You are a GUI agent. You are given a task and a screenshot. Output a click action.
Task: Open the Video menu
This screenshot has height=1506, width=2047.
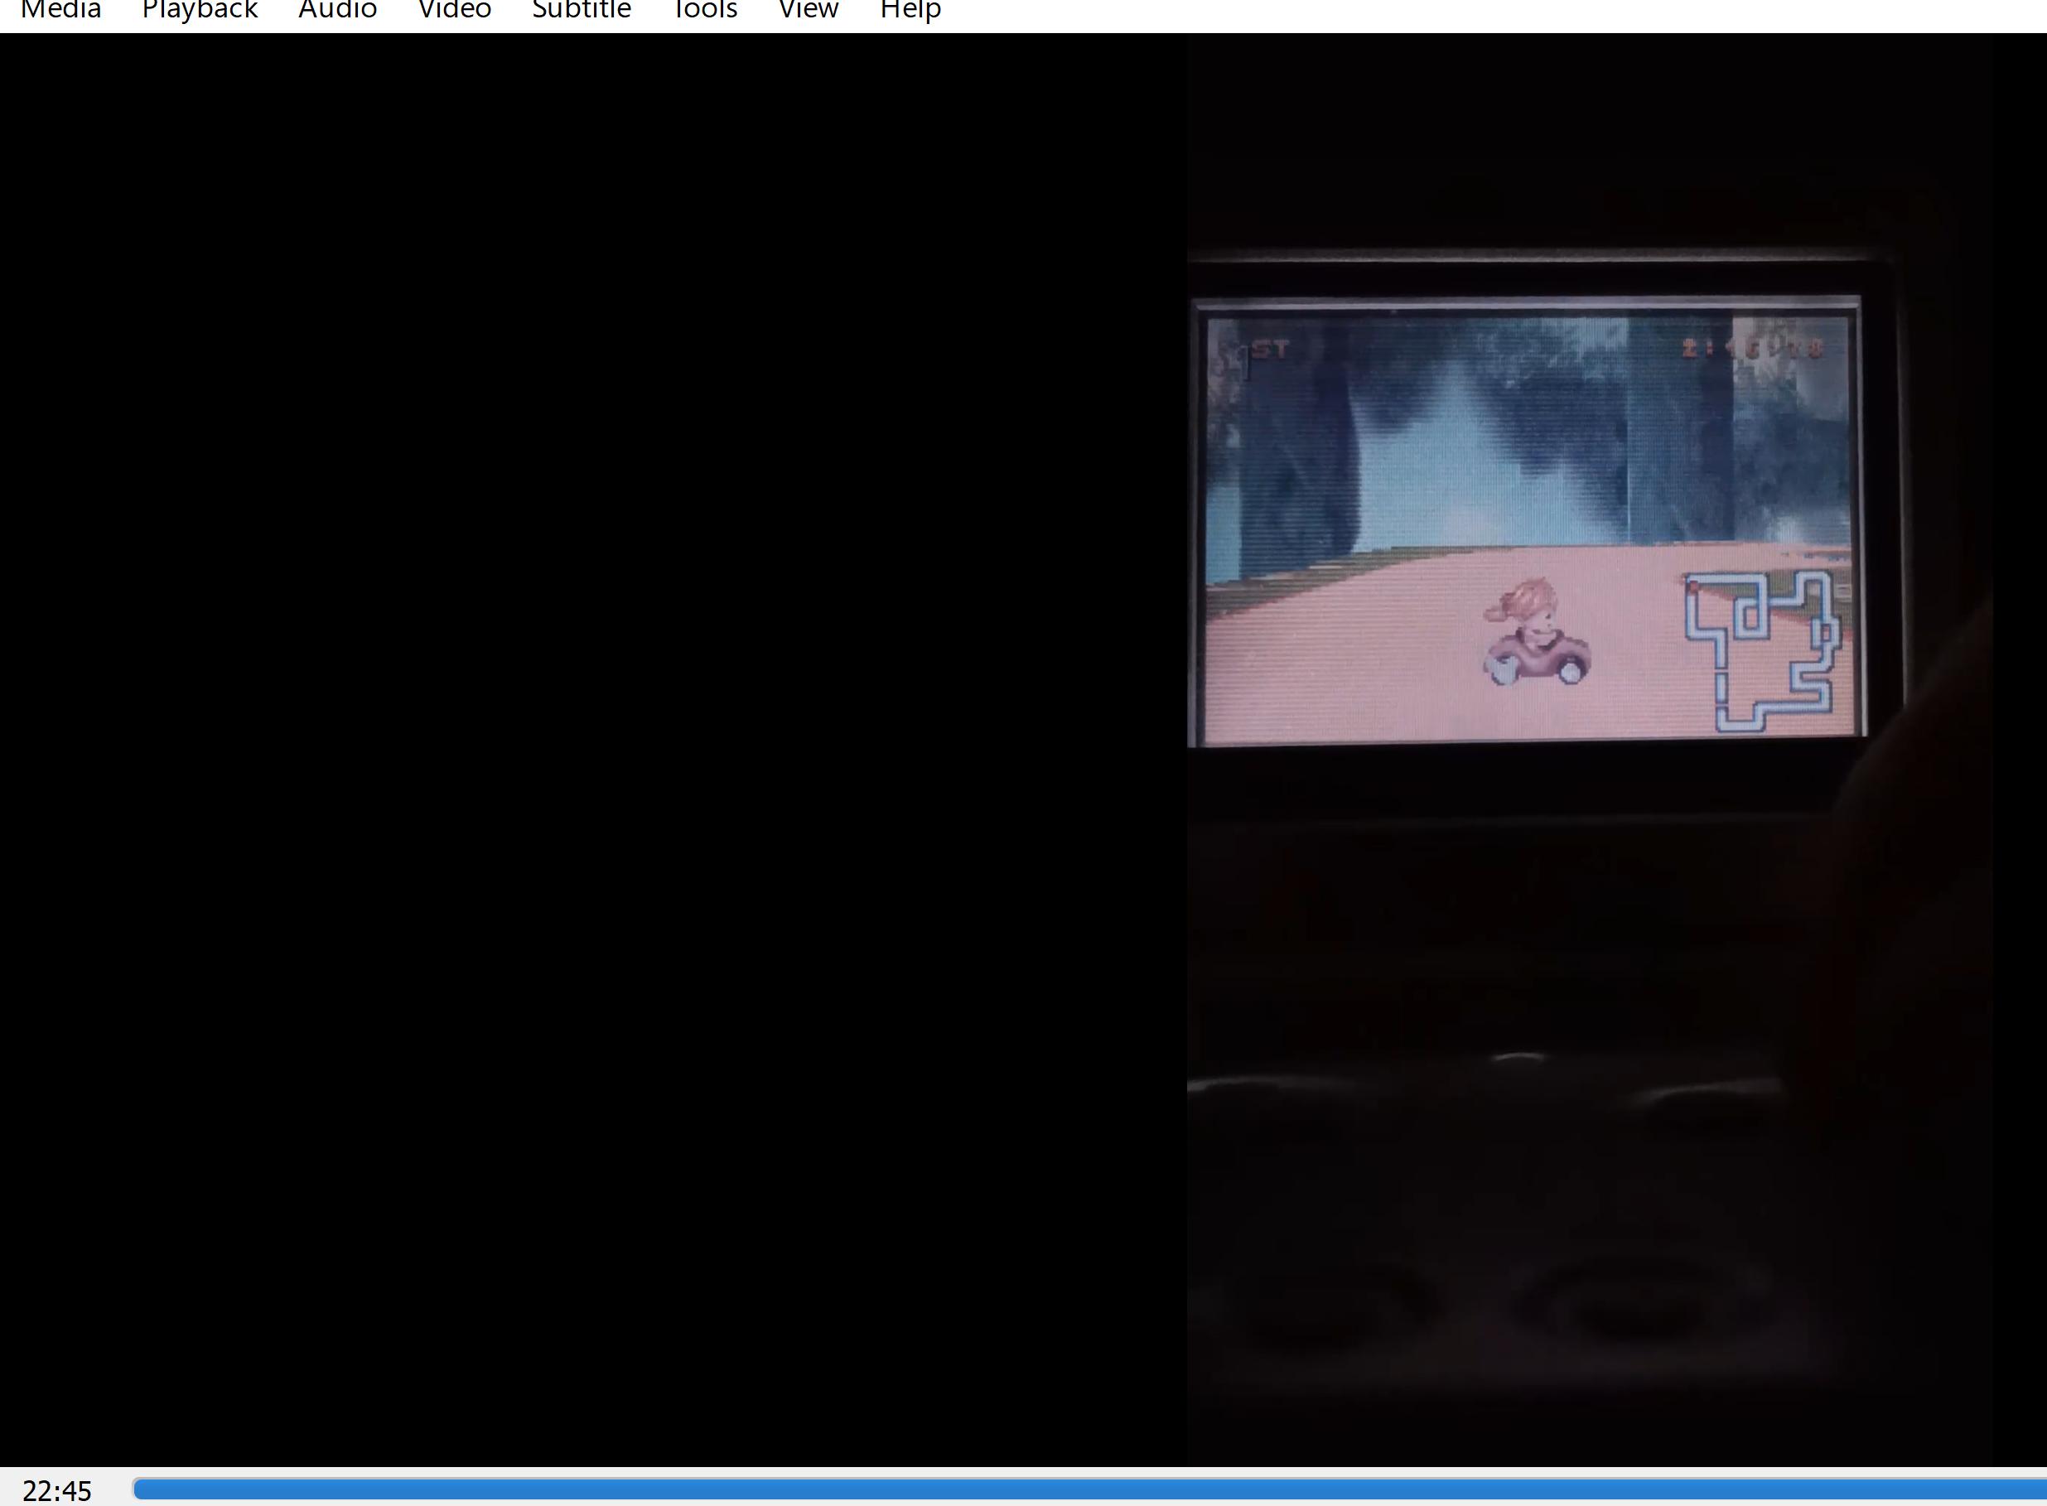point(454,10)
